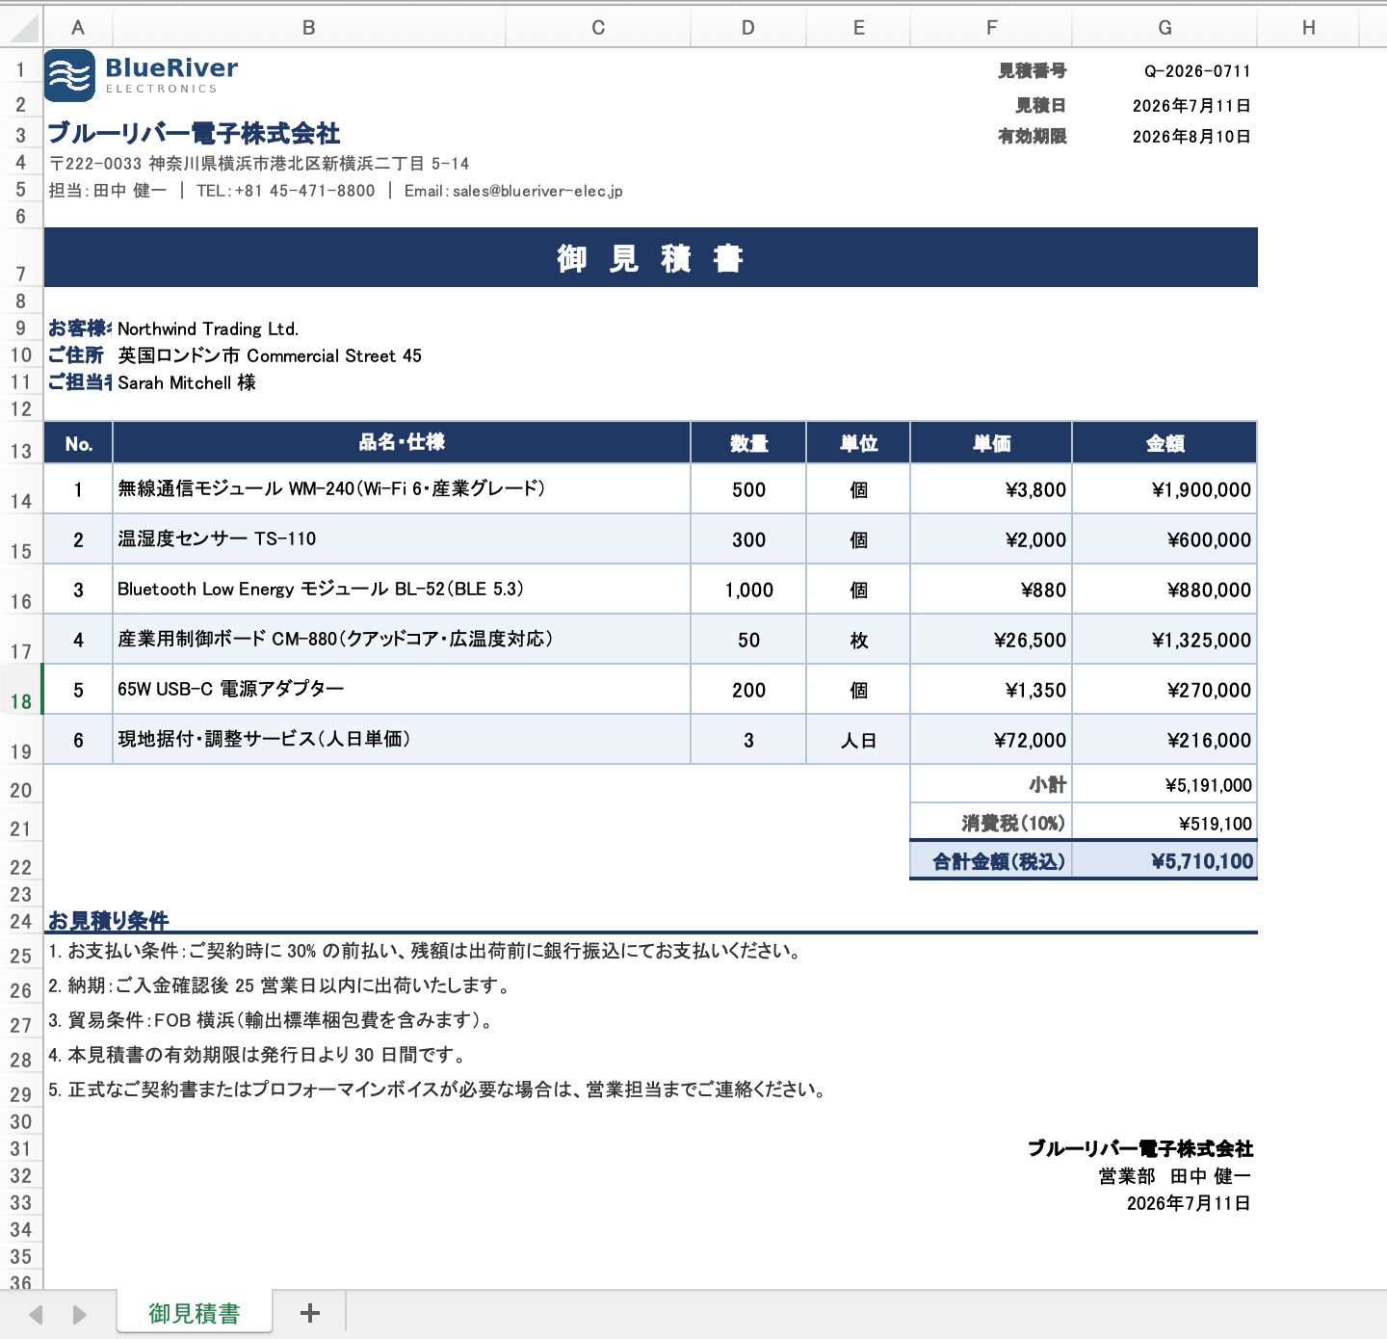The height and width of the screenshot is (1339, 1387).
Task: Go to next sheet with right arrow
Action: pos(79,1314)
